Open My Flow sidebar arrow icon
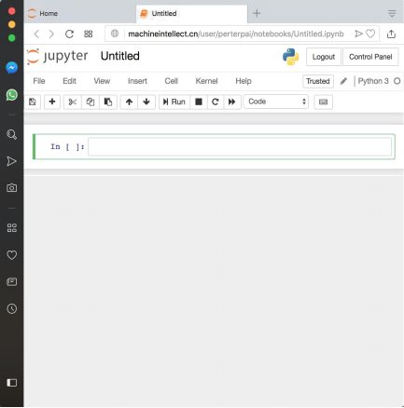Image resolution: width=404 pixels, height=408 pixels. pos(11,161)
